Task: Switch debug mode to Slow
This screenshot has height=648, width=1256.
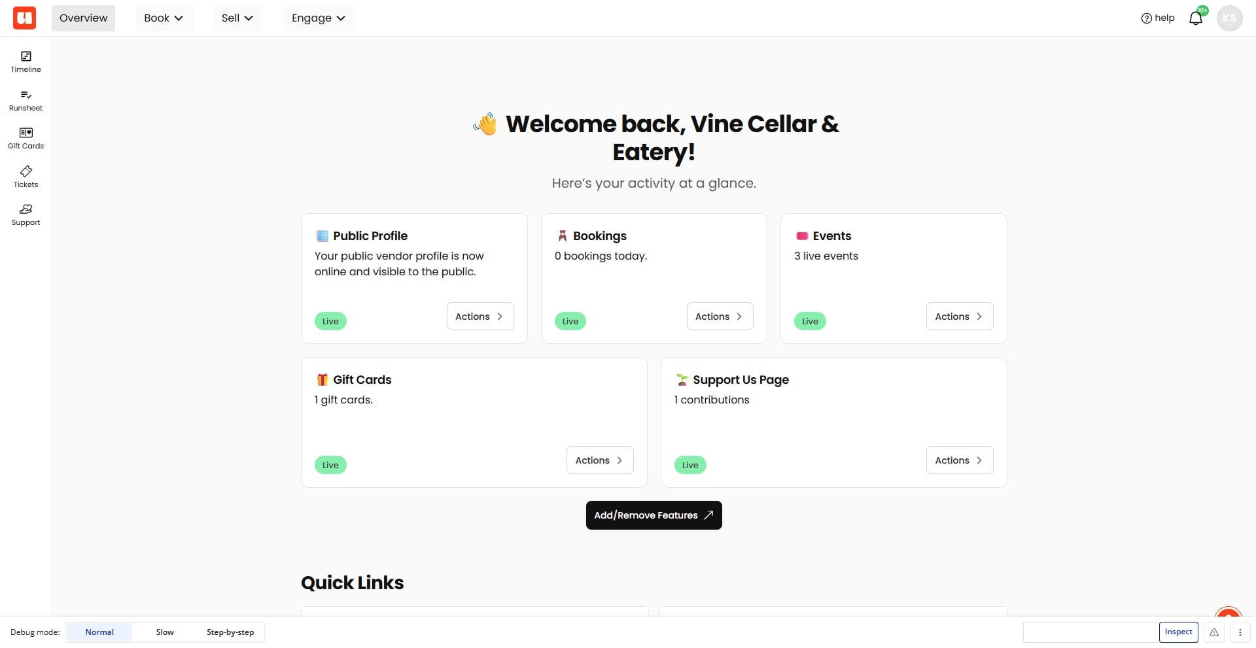Action: point(165,632)
